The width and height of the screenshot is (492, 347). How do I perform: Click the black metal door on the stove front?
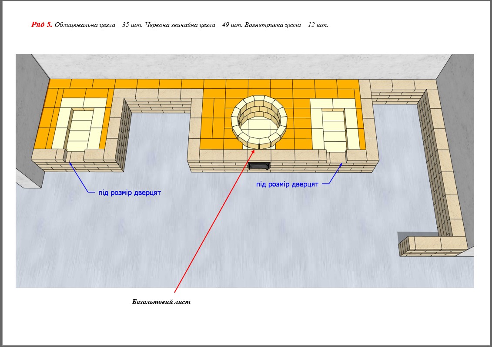click(259, 166)
